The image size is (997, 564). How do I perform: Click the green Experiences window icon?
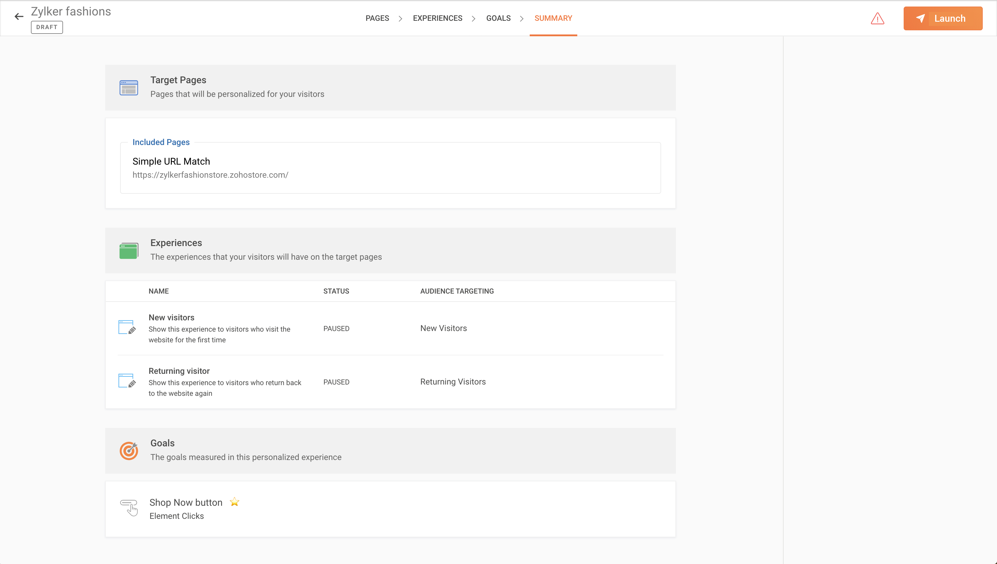129,251
